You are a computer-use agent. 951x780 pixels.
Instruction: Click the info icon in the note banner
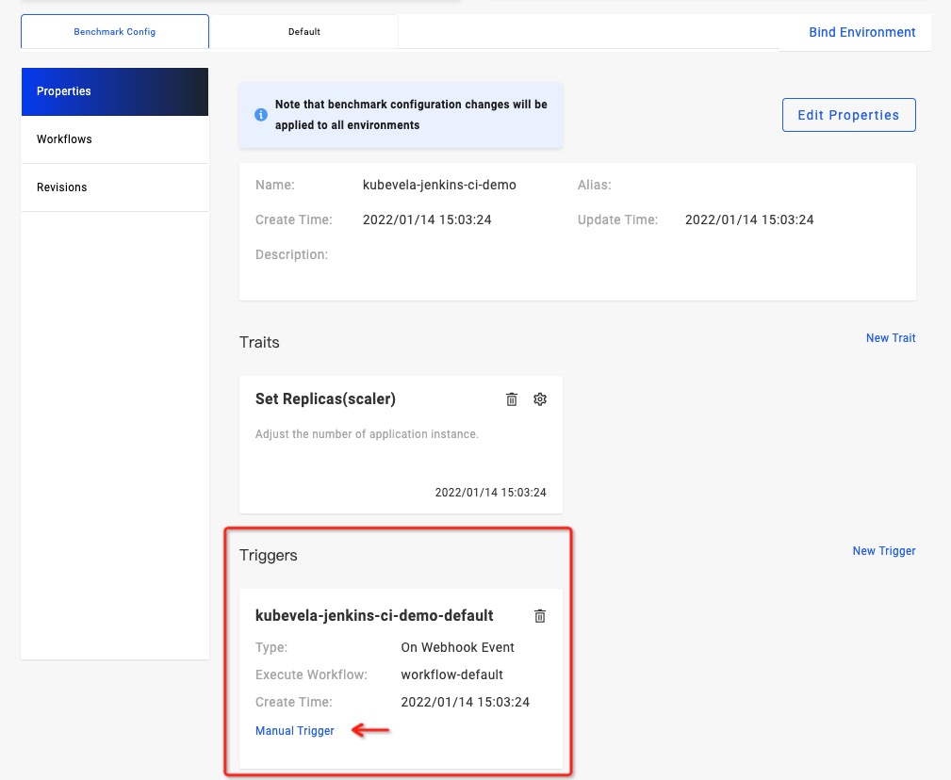tap(261, 115)
